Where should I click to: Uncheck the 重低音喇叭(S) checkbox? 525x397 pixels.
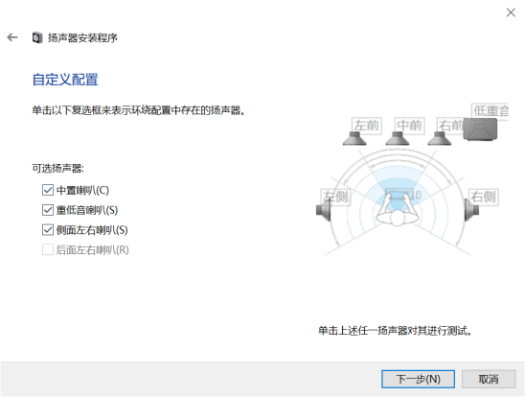[x=48, y=210]
